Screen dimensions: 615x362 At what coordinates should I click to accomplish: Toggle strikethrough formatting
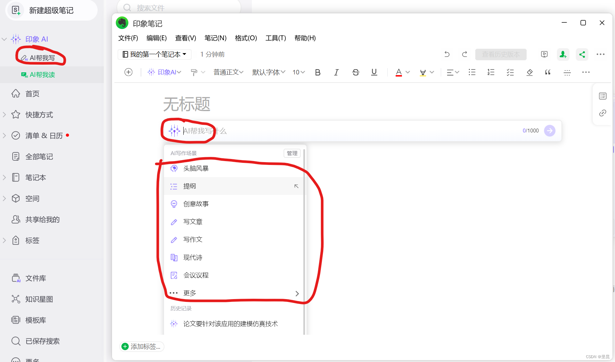coord(356,72)
